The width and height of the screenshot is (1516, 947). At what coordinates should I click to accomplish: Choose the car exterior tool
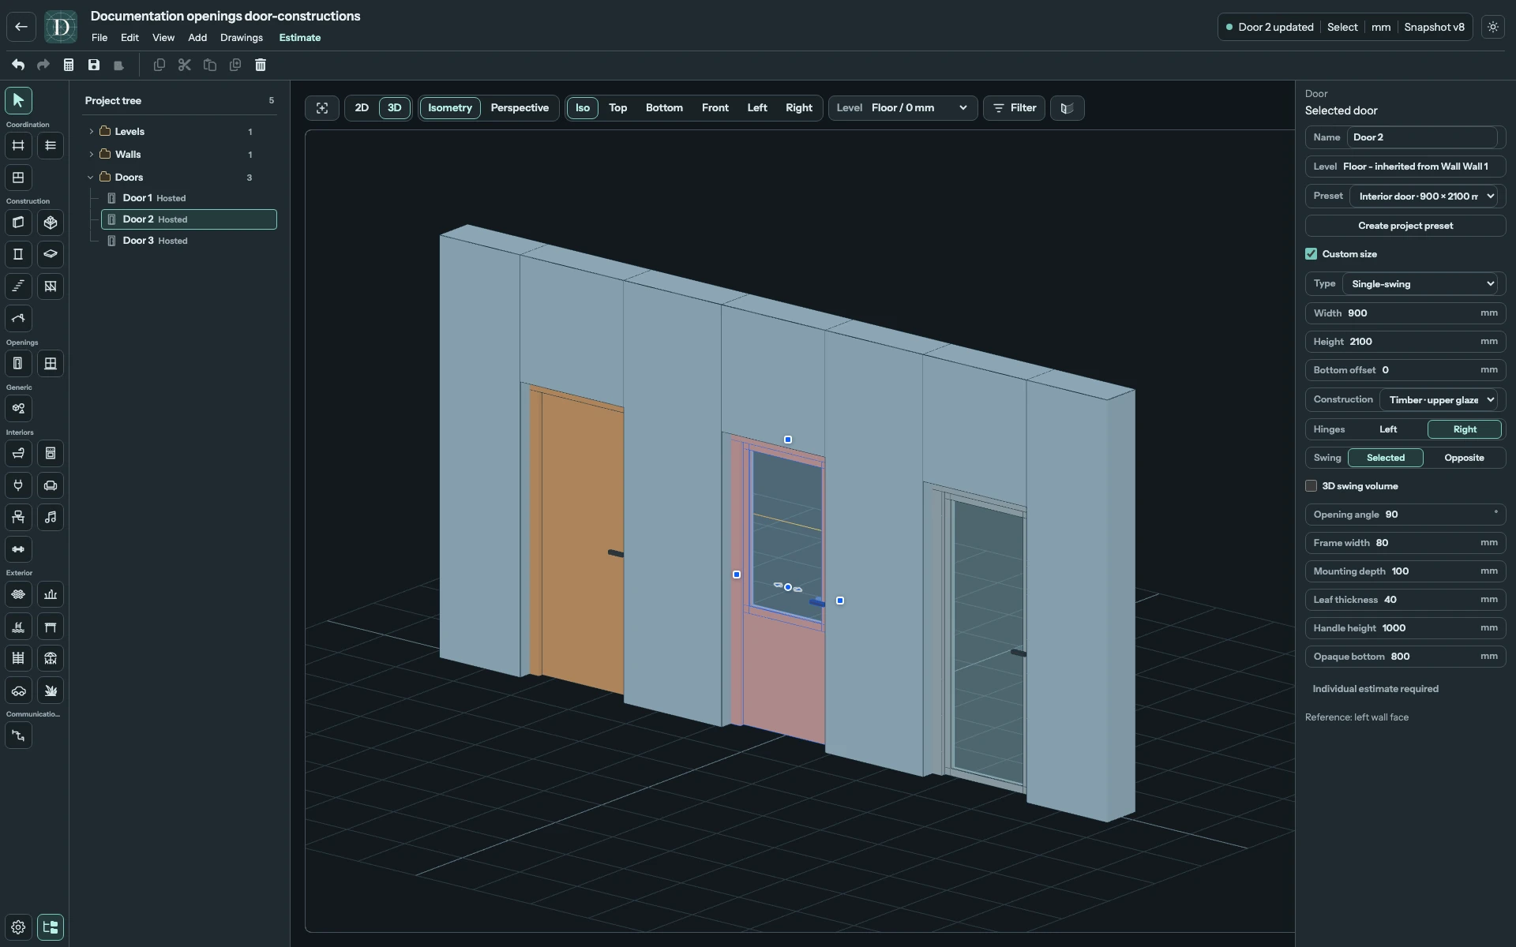click(18, 691)
